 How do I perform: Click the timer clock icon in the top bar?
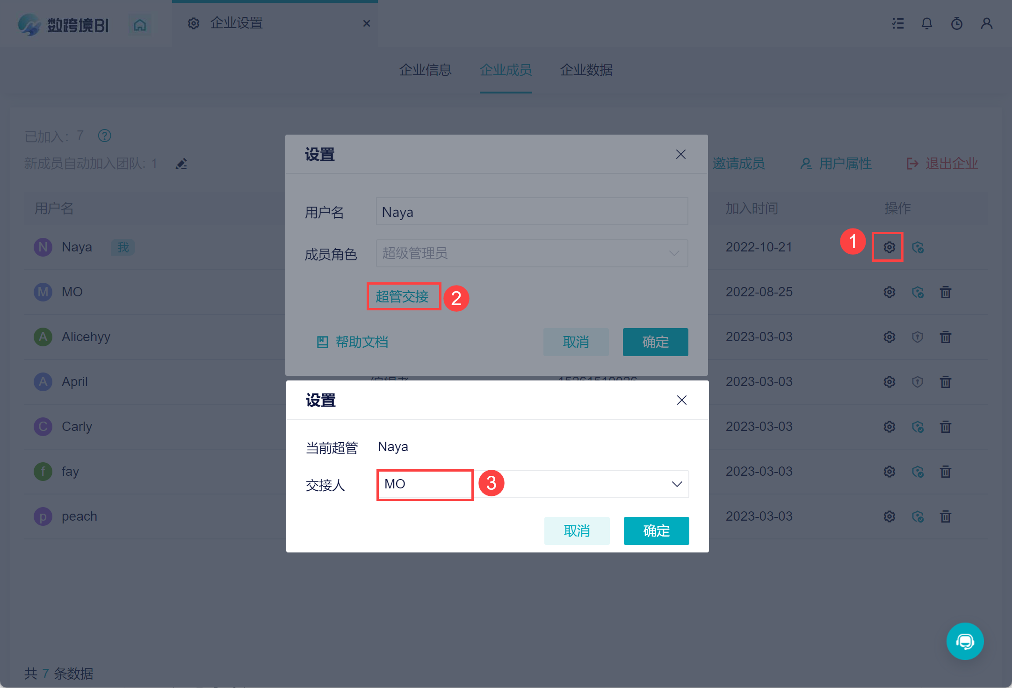[956, 23]
